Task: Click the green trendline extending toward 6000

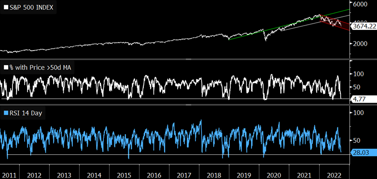Action: [x=289, y=25]
